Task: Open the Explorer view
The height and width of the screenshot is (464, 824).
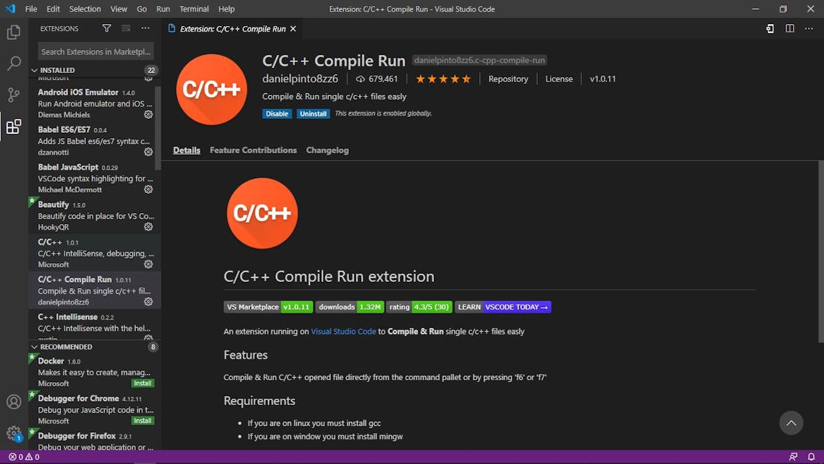Action: [x=14, y=32]
